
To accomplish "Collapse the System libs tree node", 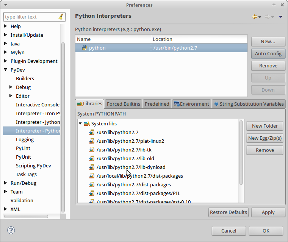I will 80,124.
